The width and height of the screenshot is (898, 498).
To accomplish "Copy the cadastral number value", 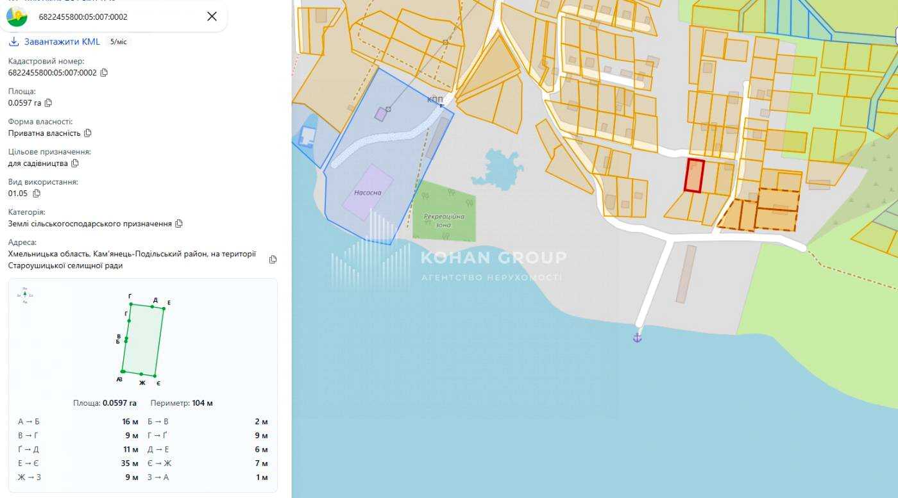I will 104,72.
